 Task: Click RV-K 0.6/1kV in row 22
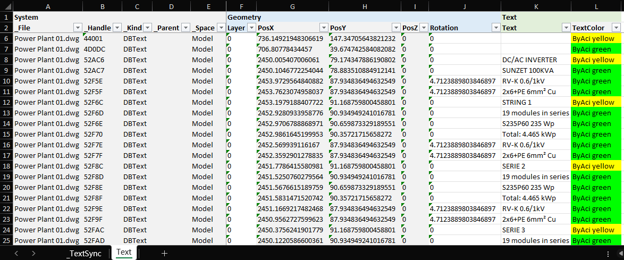(536, 208)
